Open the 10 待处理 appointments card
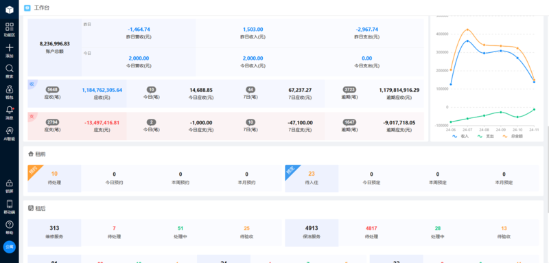The width and height of the screenshot is (549, 263). coord(54,179)
